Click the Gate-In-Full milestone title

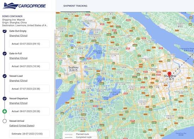[x=16, y=54]
